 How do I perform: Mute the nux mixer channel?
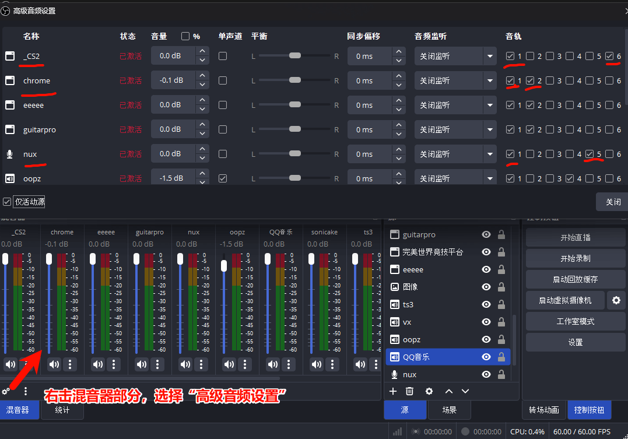click(185, 364)
